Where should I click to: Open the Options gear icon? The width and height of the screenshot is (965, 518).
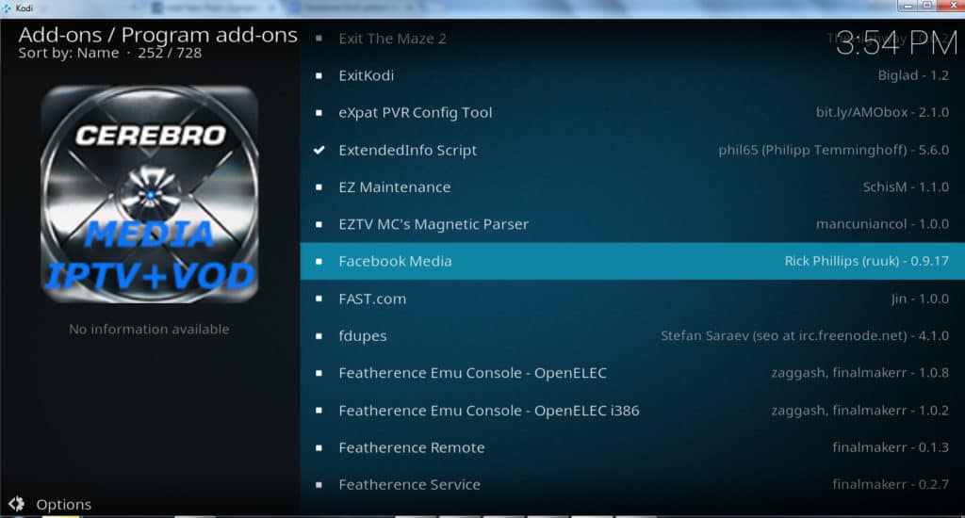tap(17, 504)
